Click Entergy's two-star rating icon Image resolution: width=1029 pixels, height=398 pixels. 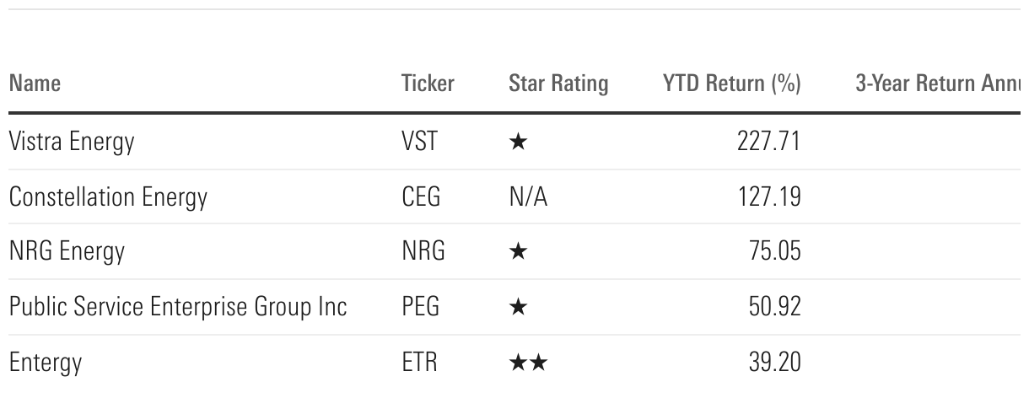pyautogui.click(x=528, y=363)
